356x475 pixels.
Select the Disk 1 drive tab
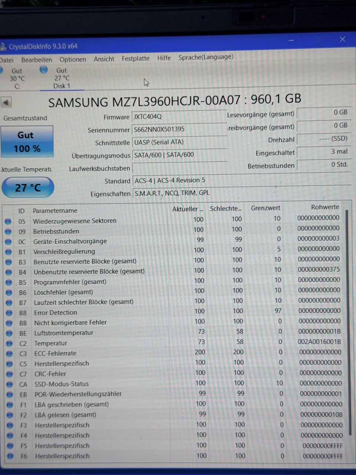(62, 78)
